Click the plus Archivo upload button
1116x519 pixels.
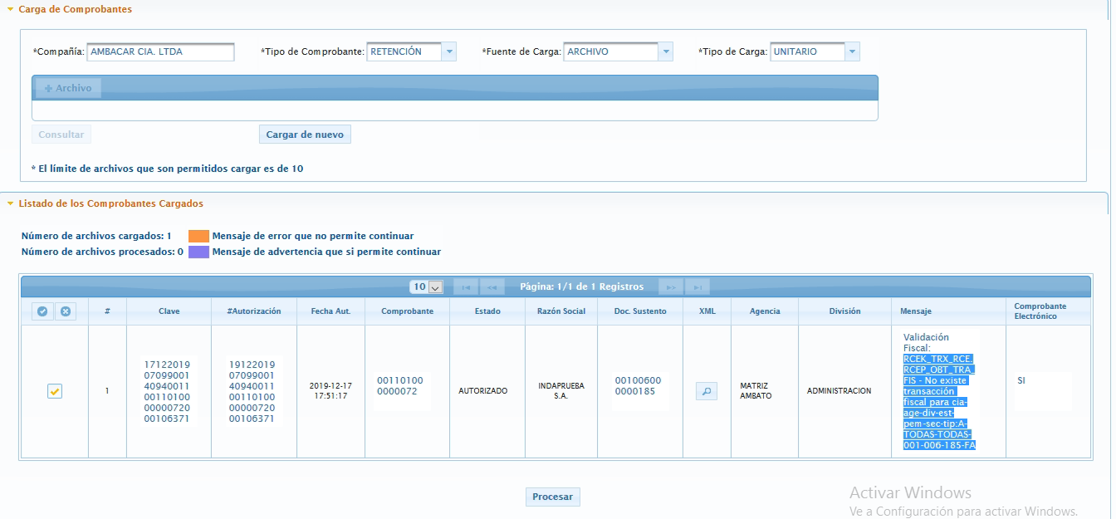point(68,88)
